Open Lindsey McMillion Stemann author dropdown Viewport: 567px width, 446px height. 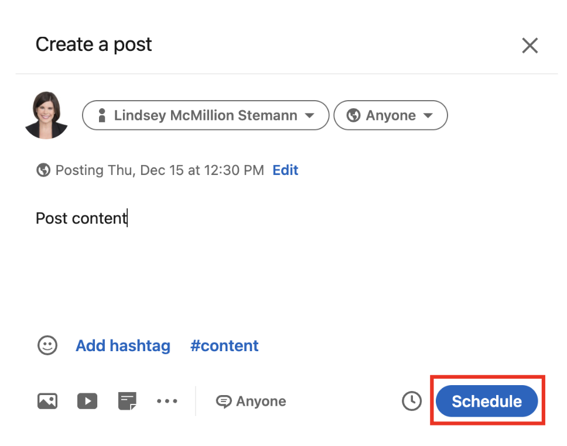coord(206,115)
